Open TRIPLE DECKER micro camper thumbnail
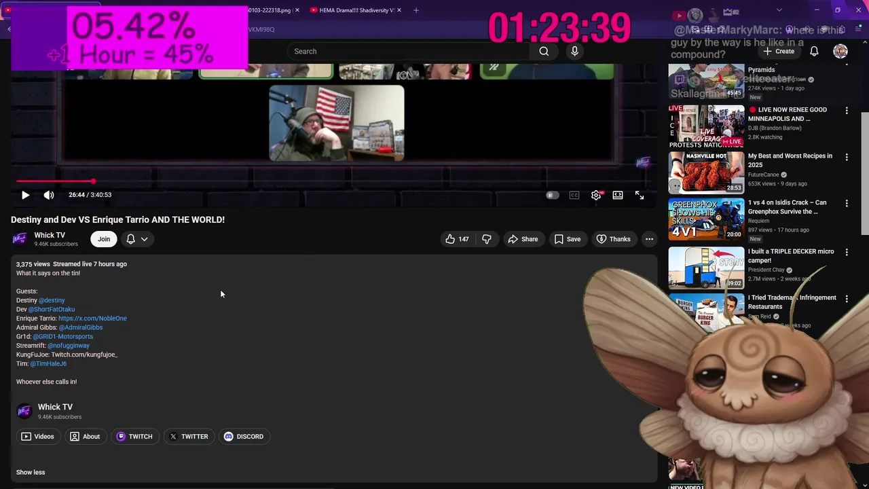This screenshot has width=869, height=489. 706,268
